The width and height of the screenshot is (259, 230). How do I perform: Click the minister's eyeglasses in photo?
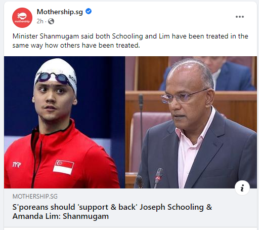(x=185, y=97)
